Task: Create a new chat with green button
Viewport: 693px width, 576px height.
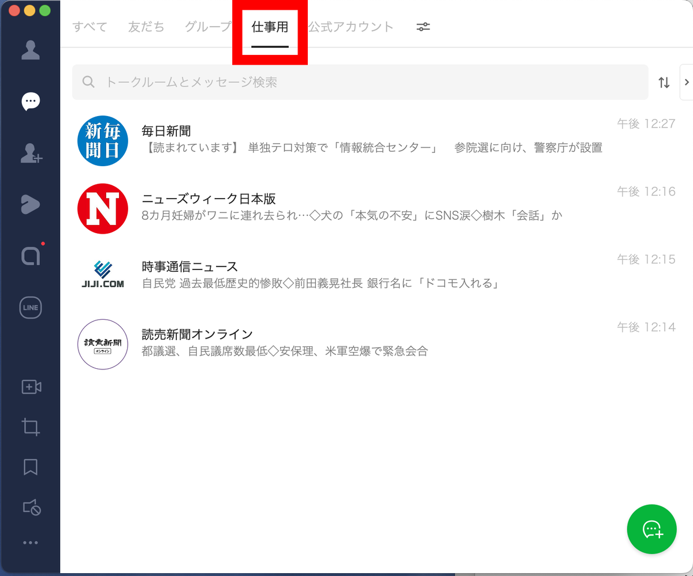Action: coord(651,529)
